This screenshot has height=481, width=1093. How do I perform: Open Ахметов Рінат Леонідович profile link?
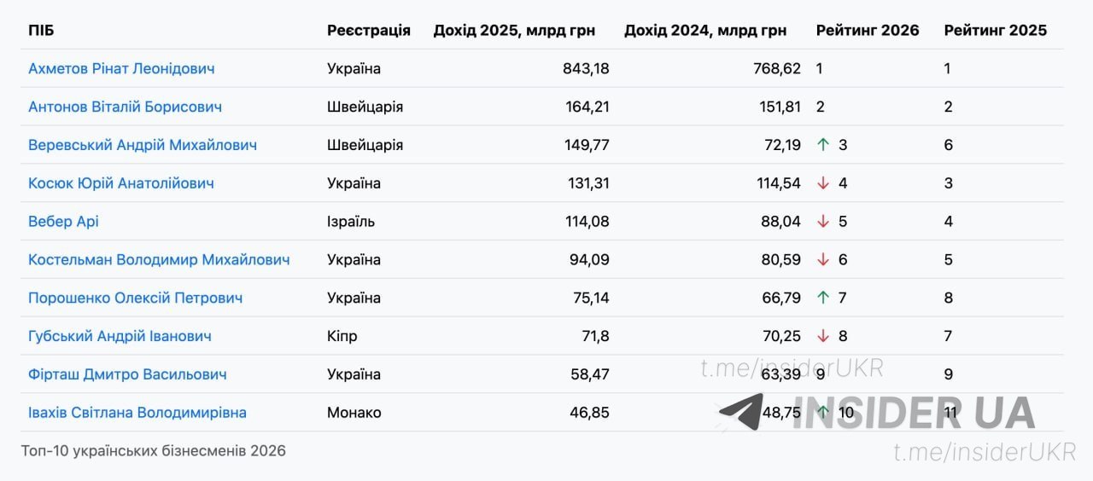tap(121, 69)
